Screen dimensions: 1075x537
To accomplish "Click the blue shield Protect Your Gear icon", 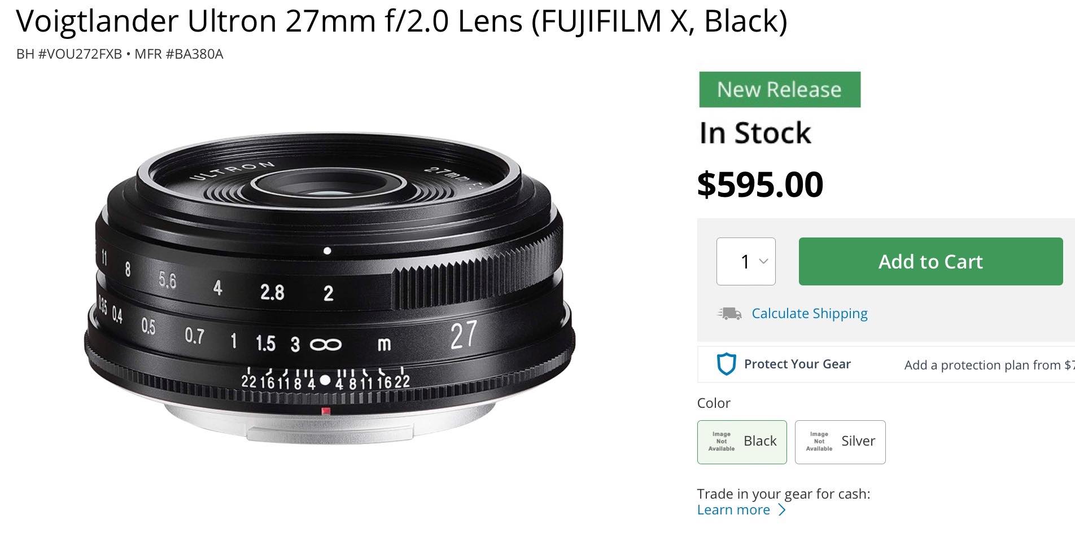I will (x=727, y=364).
